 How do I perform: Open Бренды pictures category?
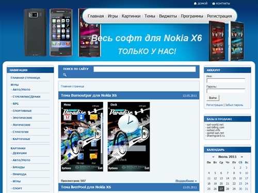tap(19, 167)
